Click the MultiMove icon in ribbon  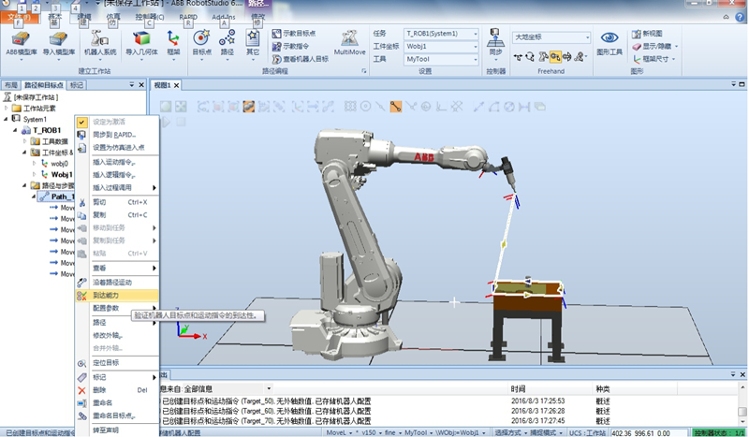pos(349,42)
